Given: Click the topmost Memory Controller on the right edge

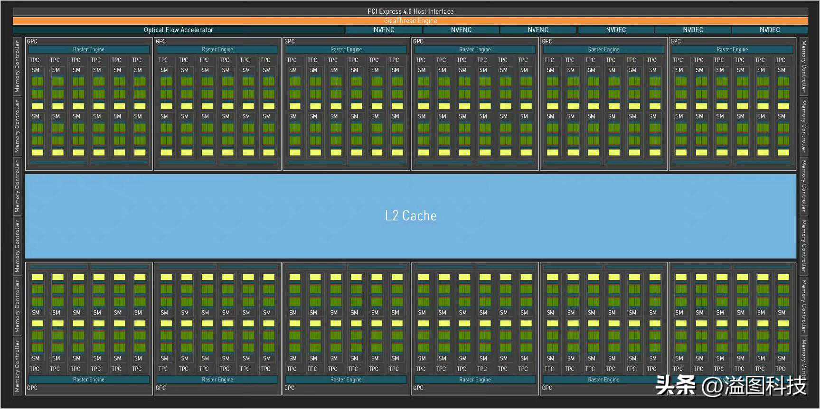Looking at the screenshot, I should click(x=804, y=66).
